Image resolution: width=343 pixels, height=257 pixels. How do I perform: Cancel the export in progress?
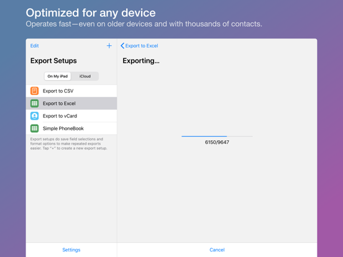pyautogui.click(x=217, y=250)
